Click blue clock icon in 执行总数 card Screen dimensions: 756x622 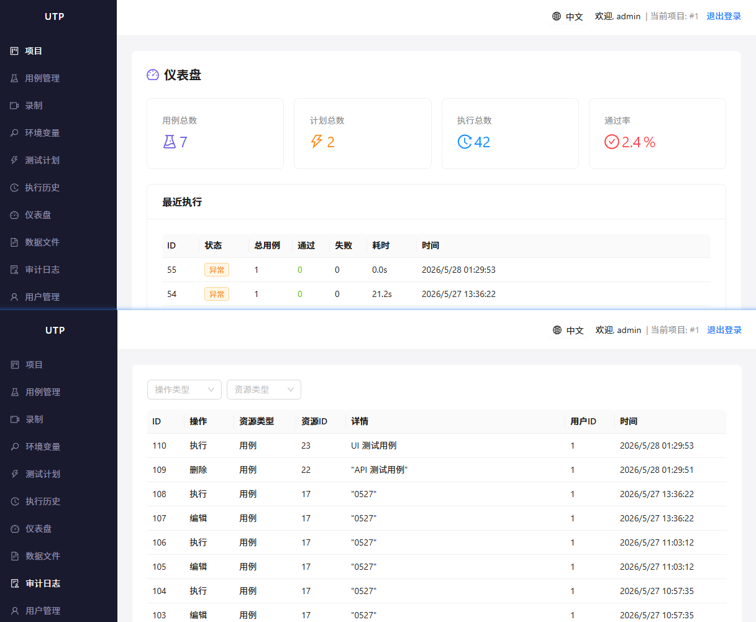tap(465, 142)
